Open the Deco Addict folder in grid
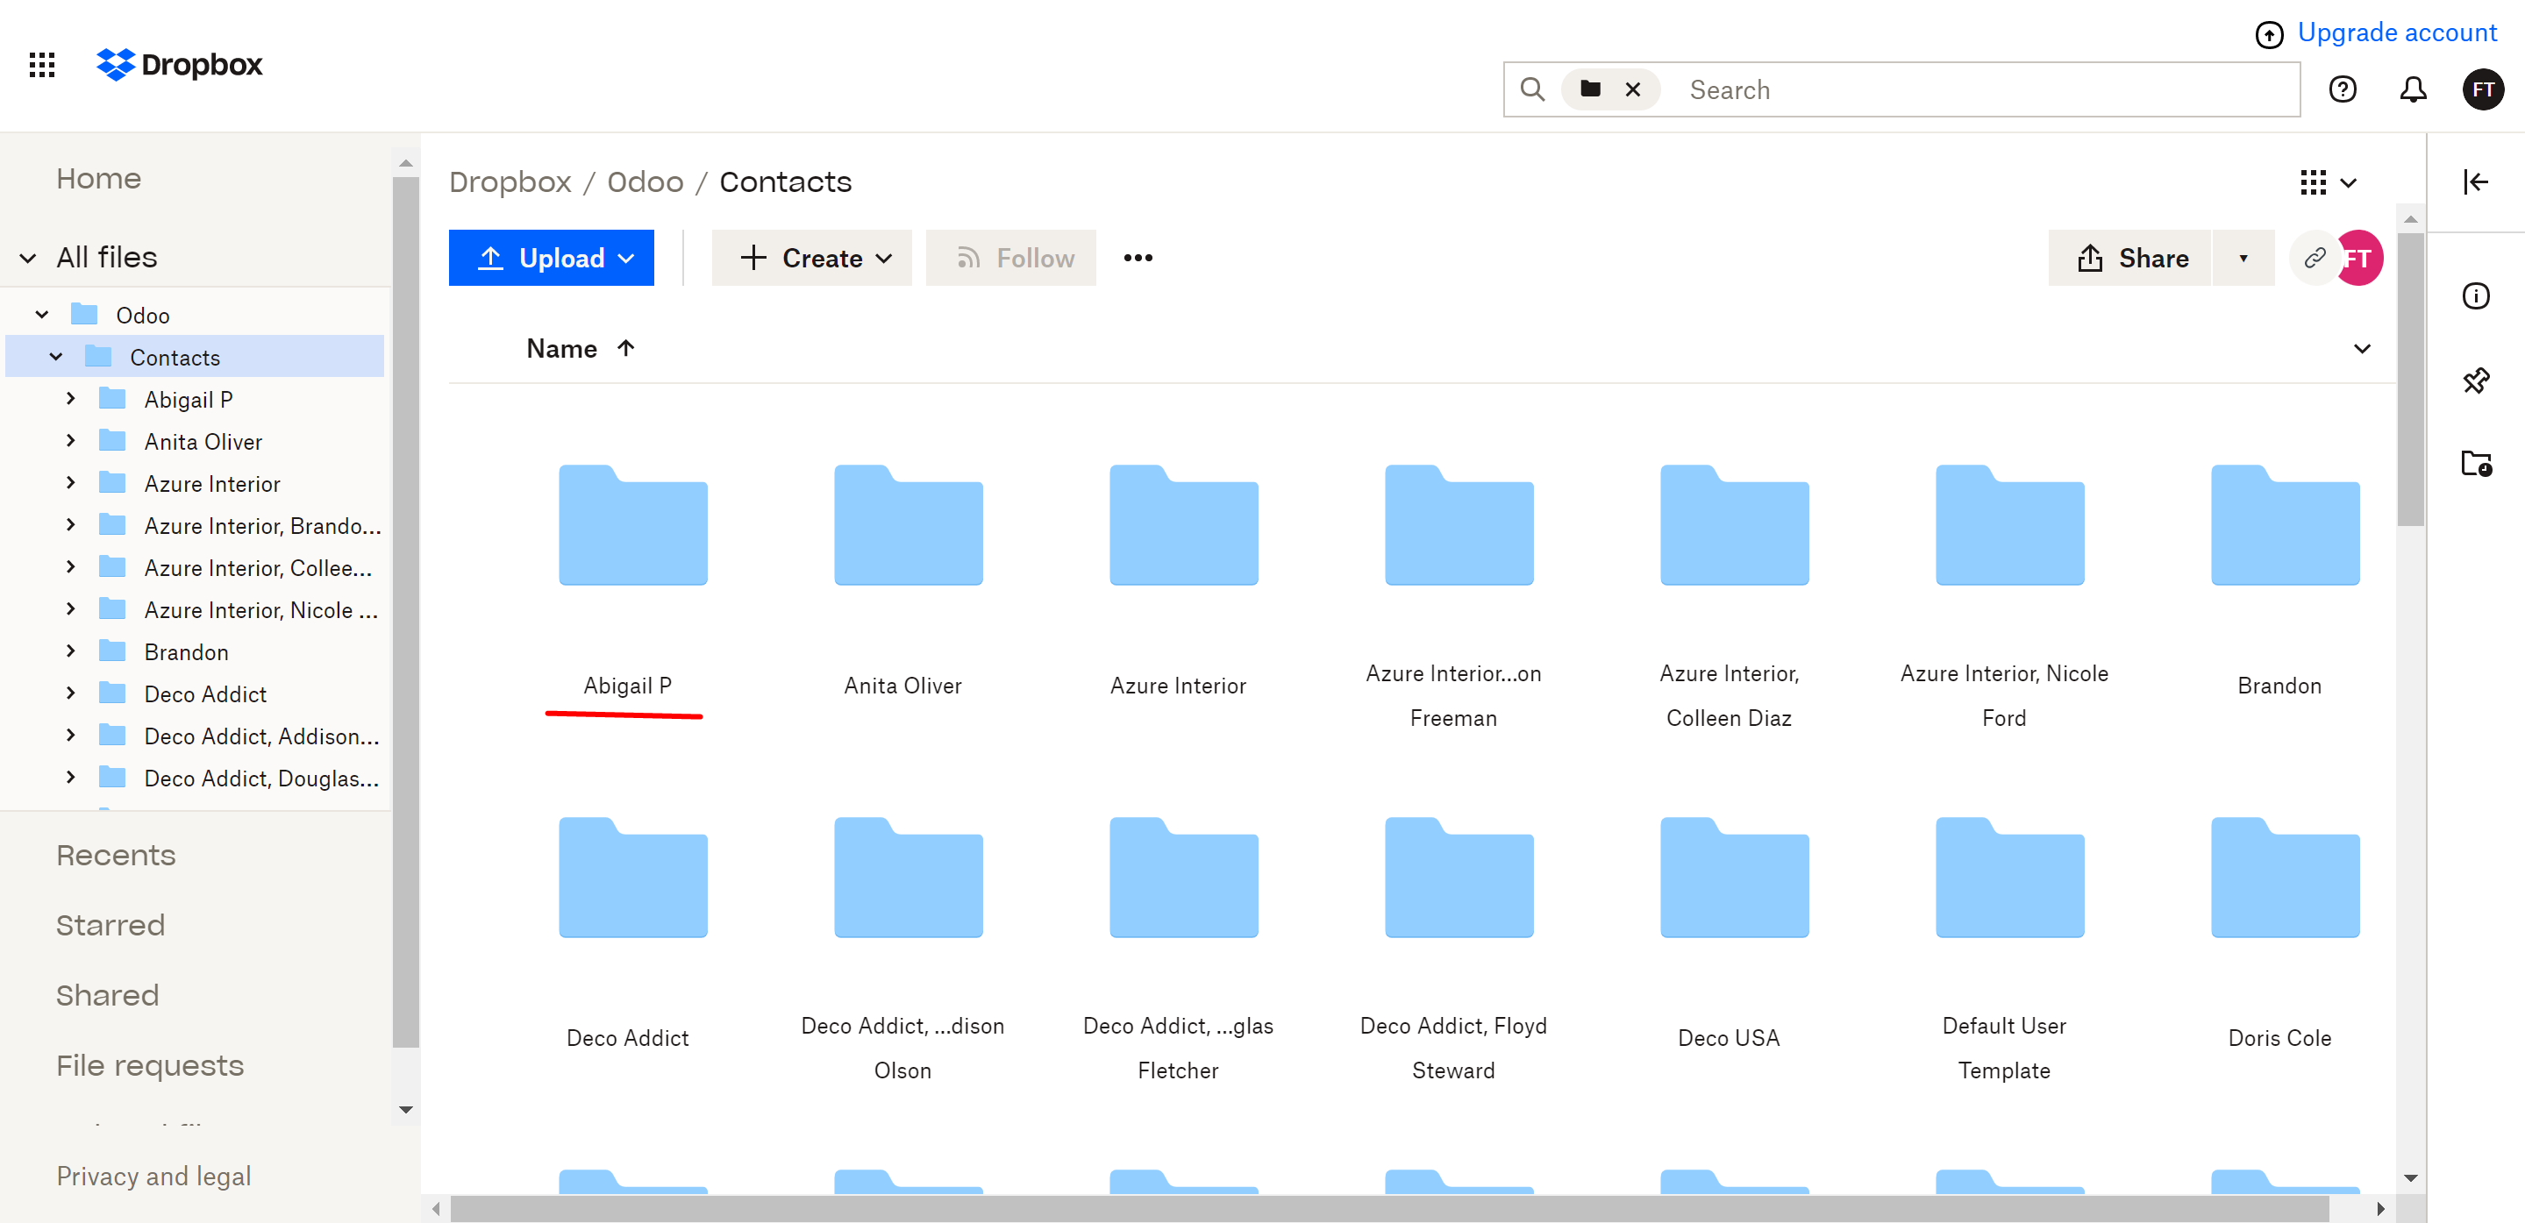 coord(633,877)
